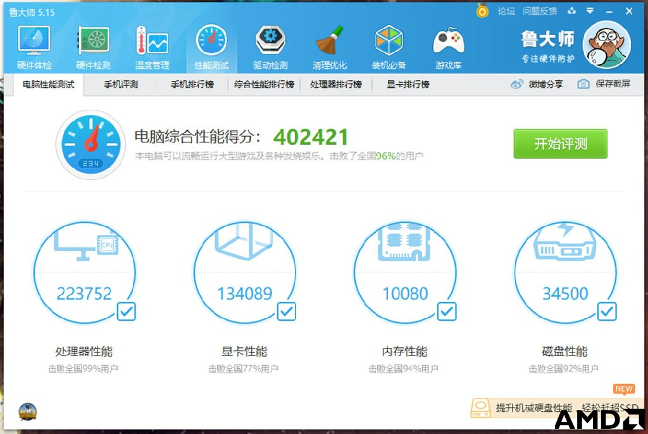Click the gold medal icon in title bar
Image resolution: width=648 pixels, height=434 pixels.
pyautogui.click(x=482, y=11)
